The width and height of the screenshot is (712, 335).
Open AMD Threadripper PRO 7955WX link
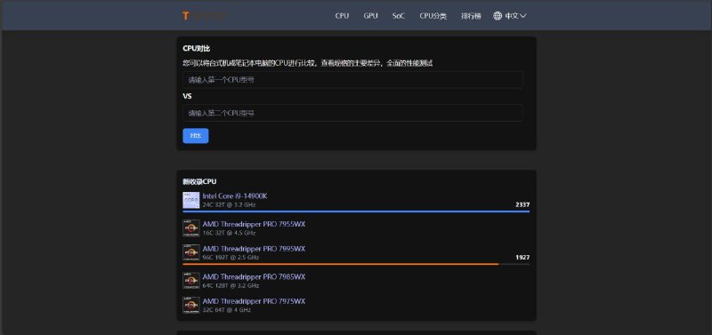click(x=254, y=224)
